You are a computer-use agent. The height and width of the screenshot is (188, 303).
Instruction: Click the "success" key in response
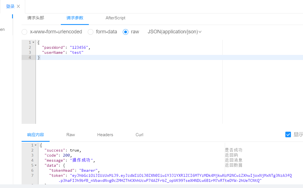pyautogui.click(x=55, y=150)
